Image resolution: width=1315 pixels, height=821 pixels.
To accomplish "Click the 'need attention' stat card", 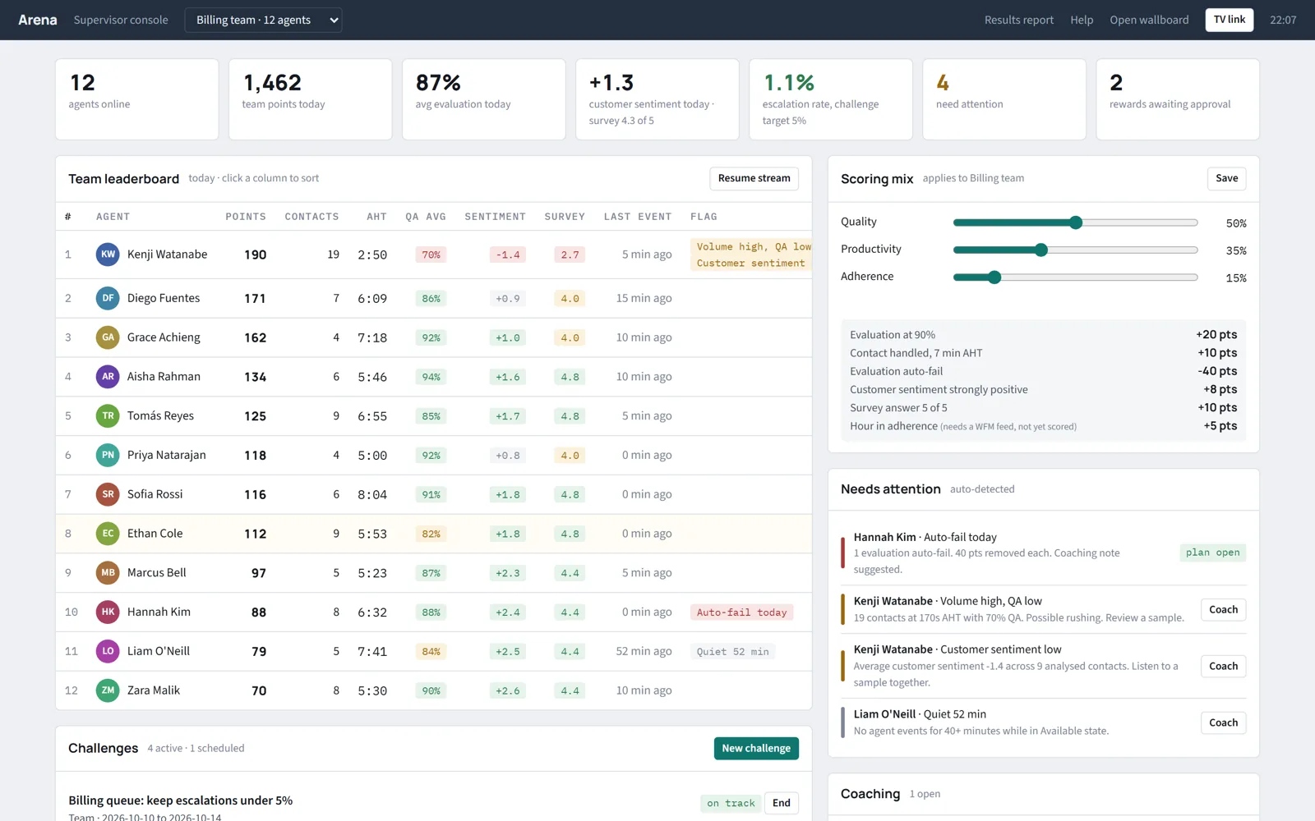I will click(1004, 99).
